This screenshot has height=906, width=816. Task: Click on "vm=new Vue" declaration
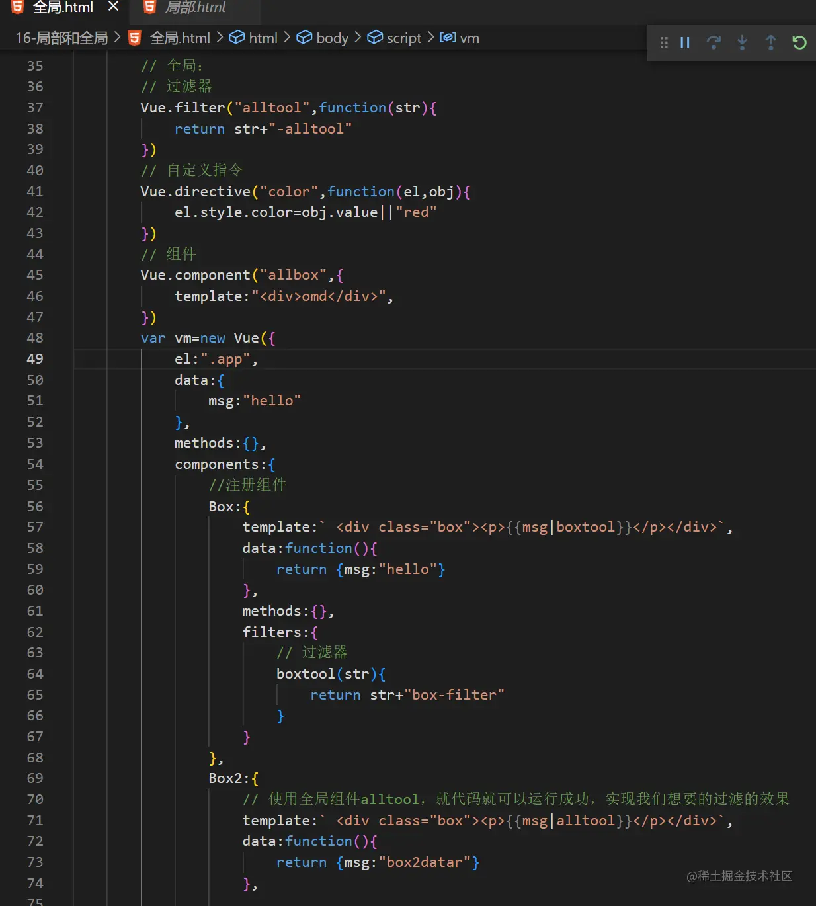pyautogui.click(x=217, y=338)
